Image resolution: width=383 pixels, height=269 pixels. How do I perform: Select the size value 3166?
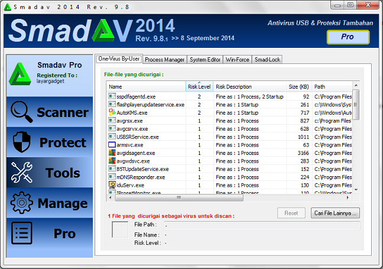(x=303, y=153)
